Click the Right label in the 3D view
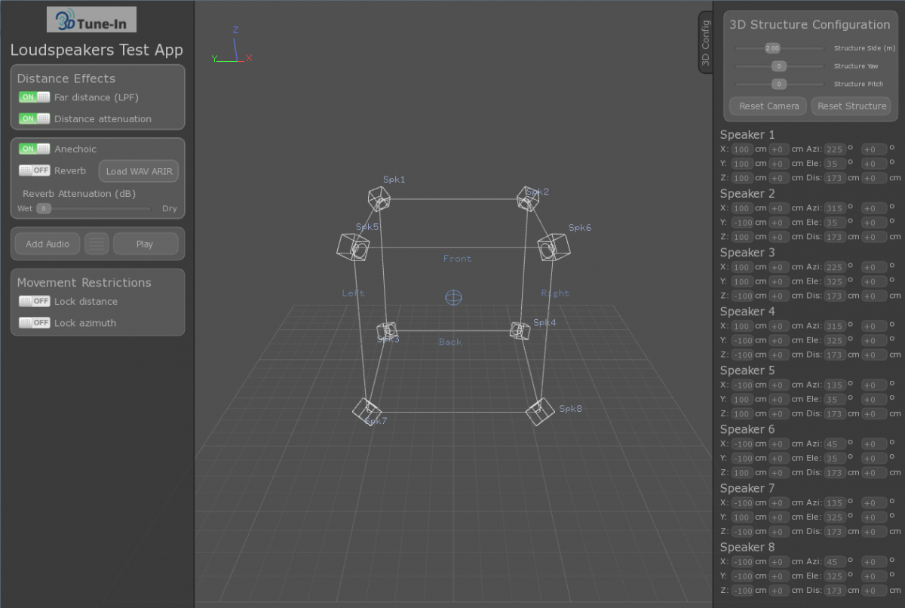 click(x=555, y=293)
